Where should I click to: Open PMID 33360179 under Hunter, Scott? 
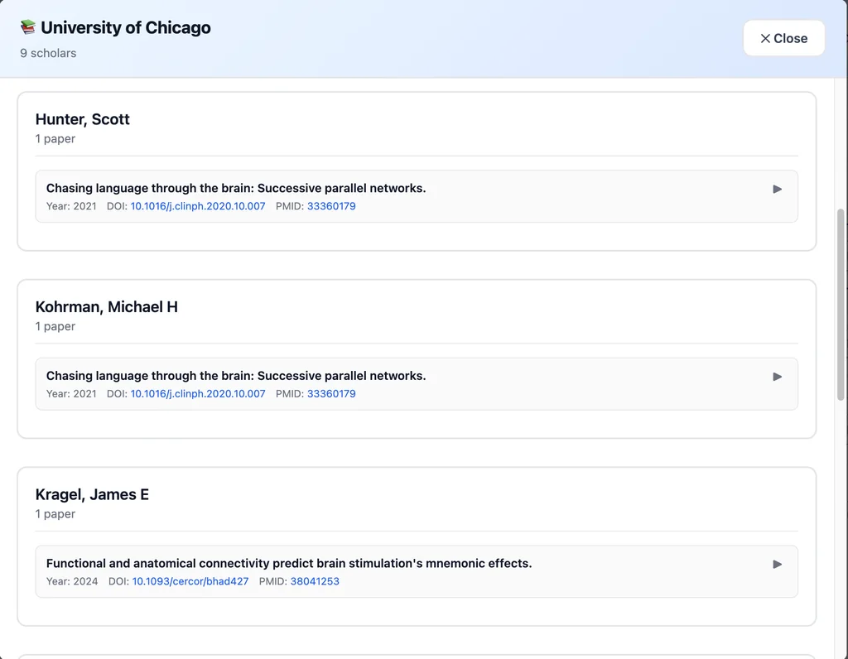coord(331,206)
